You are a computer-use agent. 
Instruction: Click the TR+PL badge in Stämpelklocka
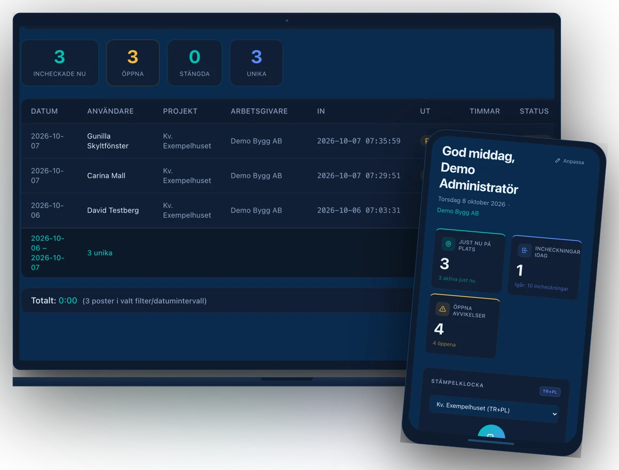point(550,392)
